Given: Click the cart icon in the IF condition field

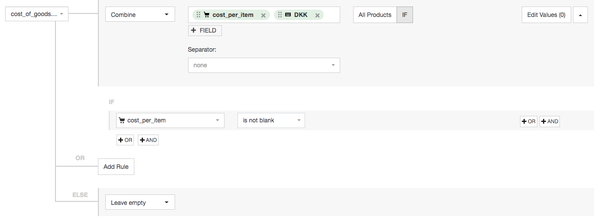Looking at the screenshot, I should (122, 120).
